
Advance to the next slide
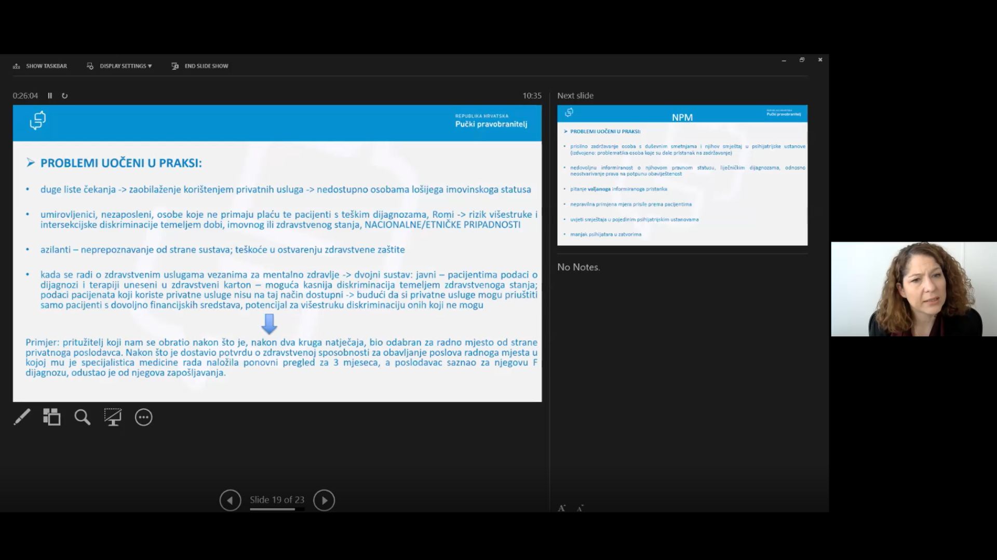point(324,500)
